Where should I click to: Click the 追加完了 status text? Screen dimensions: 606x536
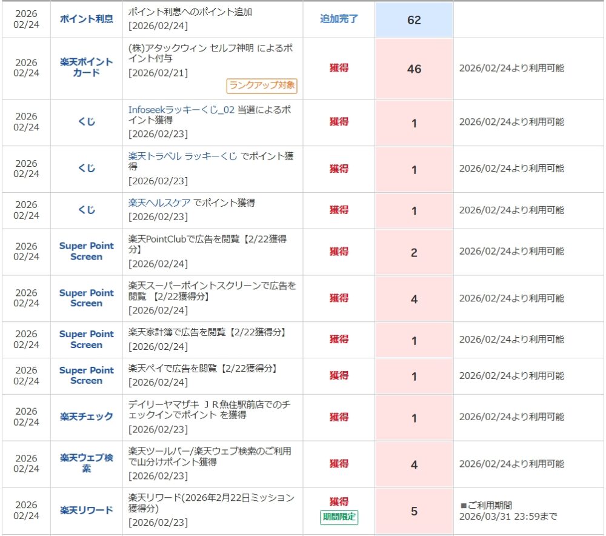pos(339,19)
